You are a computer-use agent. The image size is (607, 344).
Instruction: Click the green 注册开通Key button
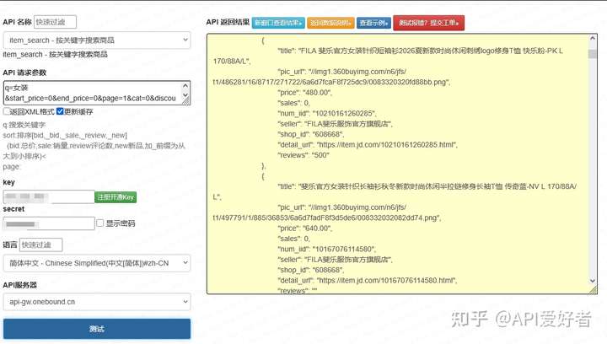(115, 197)
